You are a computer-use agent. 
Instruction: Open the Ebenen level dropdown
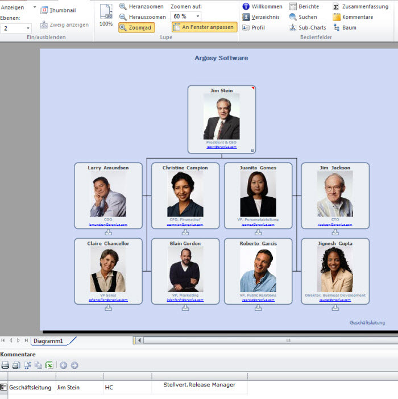(x=28, y=28)
